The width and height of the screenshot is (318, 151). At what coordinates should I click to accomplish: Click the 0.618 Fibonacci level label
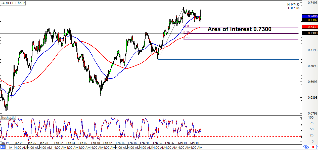187,38
